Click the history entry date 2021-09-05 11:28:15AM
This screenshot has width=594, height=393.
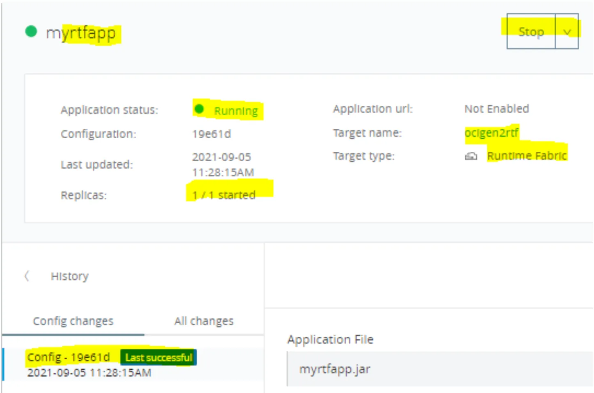89,372
